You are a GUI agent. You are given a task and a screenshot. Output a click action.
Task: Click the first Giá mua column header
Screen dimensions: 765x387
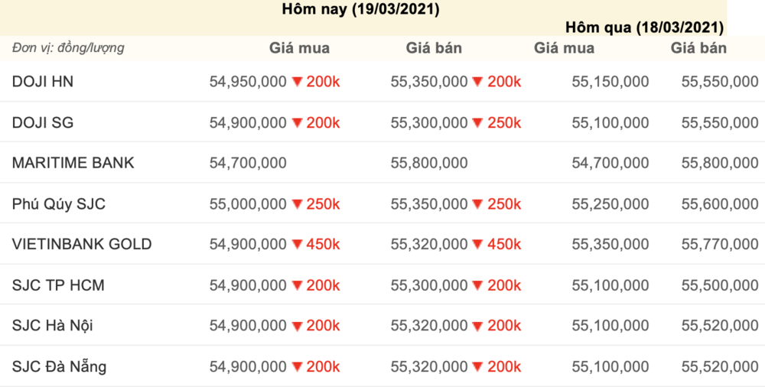pyautogui.click(x=300, y=48)
